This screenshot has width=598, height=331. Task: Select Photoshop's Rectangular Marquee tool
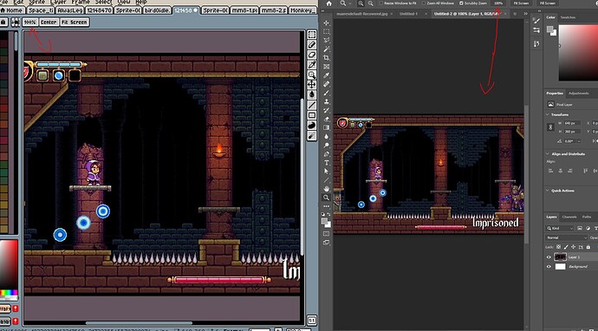tap(326, 32)
